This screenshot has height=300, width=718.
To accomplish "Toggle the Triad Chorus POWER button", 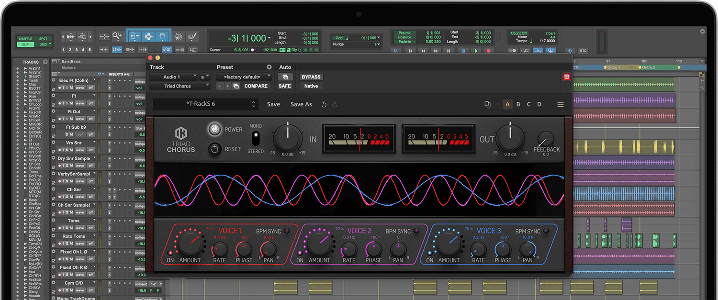I will [x=215, y=129].
